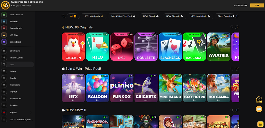Click the 96 logo icon

coord(5,5)
